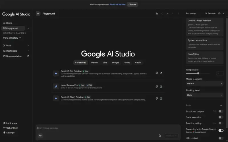The width and height of the screenshot is (228, 142).
Task: Enable the Code execution toggle
Action: tap(221, 117)
